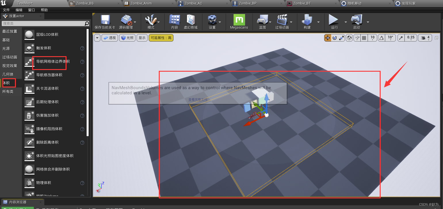Toggle rotation angle snapping in the viewport
This screenshot has width=443, height=209.
click(x=381, y=38)
